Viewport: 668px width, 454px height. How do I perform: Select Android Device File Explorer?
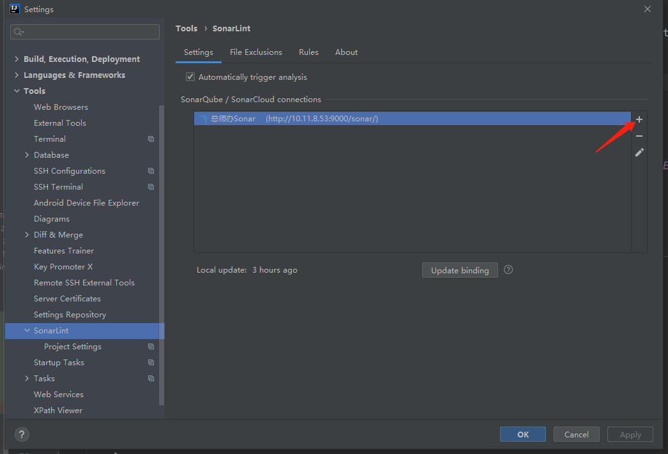86,202
